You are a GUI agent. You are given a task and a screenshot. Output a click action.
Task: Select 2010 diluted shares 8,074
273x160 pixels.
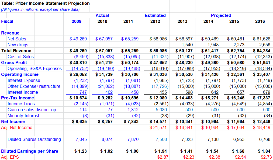107,139
